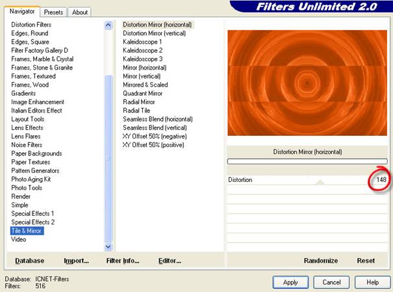Switch to the Presets tab
393x292 pixels.
coord(53,12)
